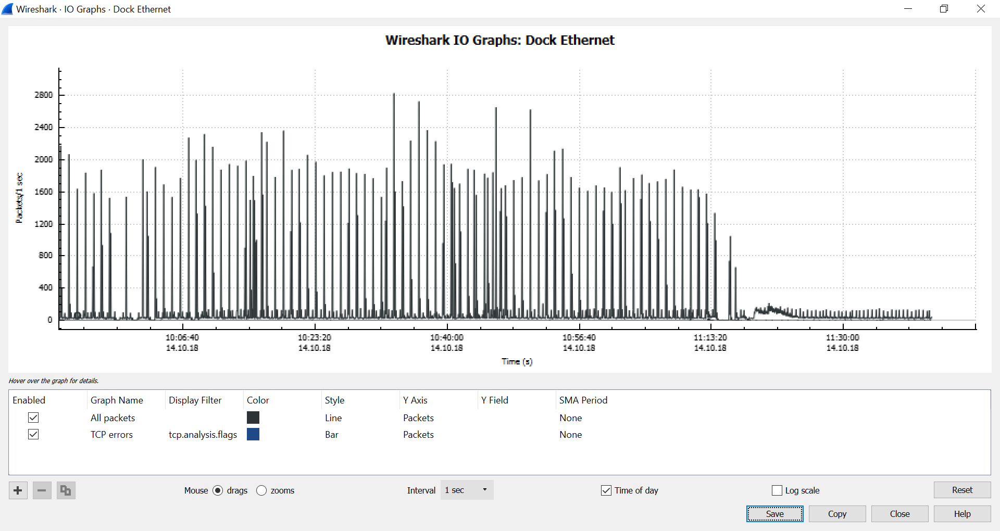Click the remove graph minus icon
1000x531 pixels.
[x=42, y=490]
